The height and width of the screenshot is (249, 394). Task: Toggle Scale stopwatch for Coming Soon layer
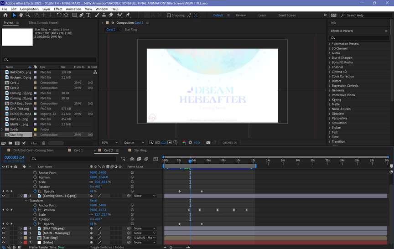point(35,215)
